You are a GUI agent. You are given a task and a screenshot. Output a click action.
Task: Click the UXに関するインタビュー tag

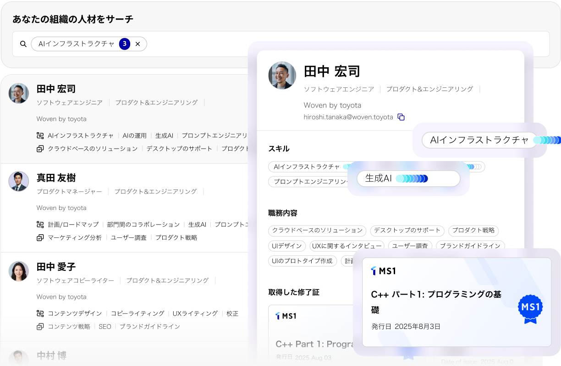(x=347, y=246)
